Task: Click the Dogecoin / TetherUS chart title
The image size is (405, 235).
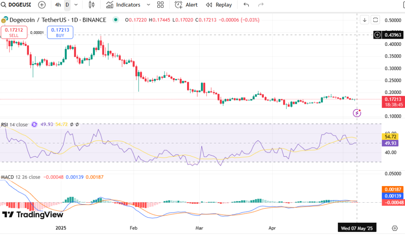Action: (58, 20)
